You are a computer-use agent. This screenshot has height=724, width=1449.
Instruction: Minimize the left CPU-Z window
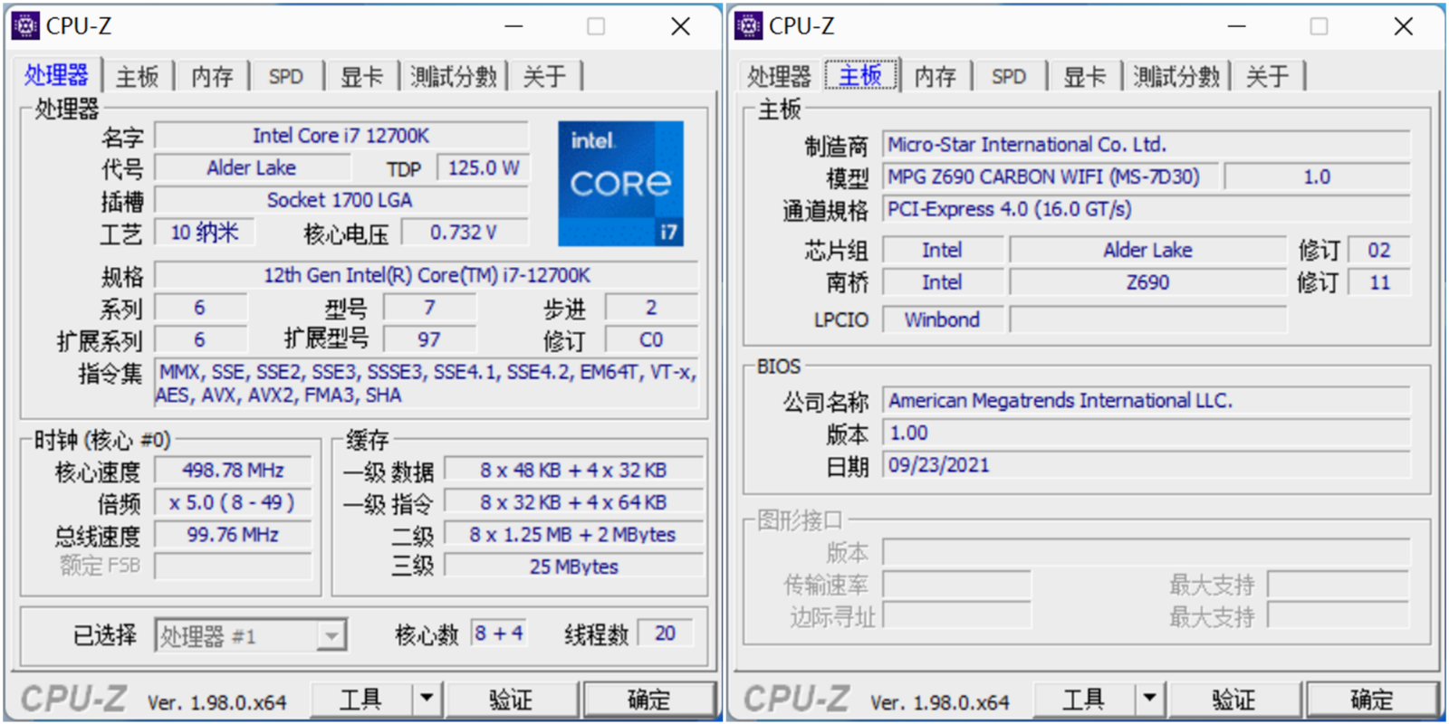click(514, 26)
